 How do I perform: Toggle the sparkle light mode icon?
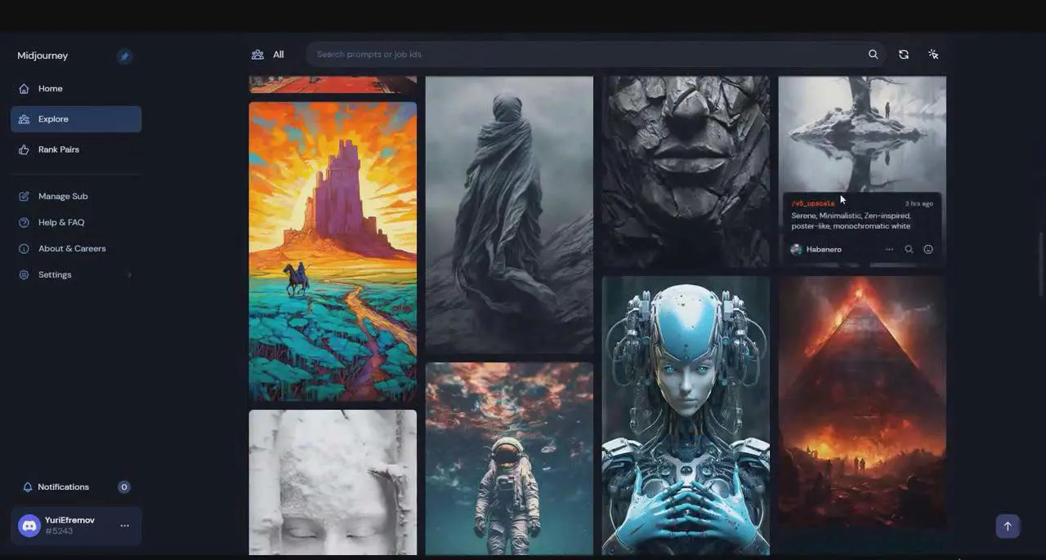point(933,55)
